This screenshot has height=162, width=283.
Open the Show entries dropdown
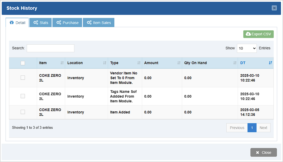point(247,48)
